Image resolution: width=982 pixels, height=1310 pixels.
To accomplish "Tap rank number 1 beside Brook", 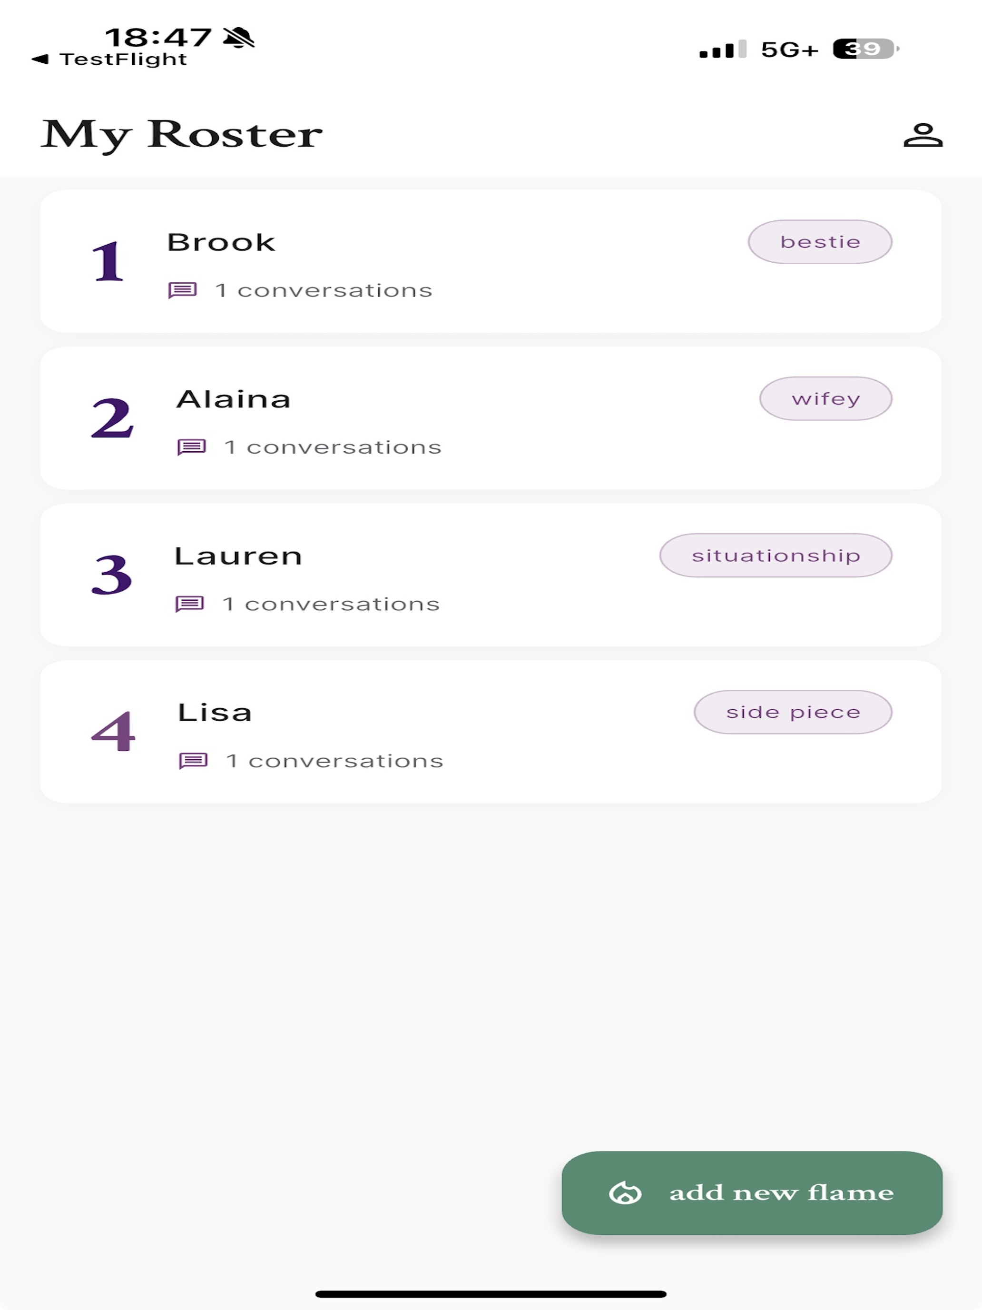I will click(108, 261).
